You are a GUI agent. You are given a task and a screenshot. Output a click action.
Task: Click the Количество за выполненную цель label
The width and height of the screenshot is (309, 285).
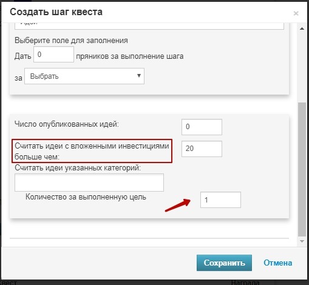(86, 197)
